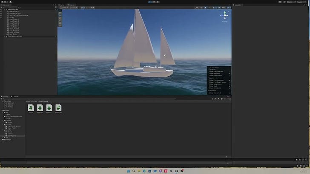Open Windows Search on taskbar
The image size is (310, 174).
(x=134, y=171)
